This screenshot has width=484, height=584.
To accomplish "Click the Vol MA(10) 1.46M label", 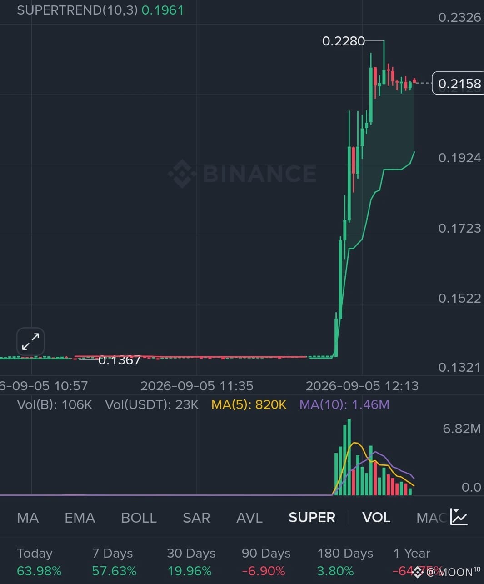I will 344,404.
